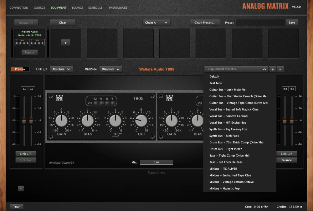
Task: Choose Bass – Tight Comp (Drive Me) preset
Action: tap(240, 156)
